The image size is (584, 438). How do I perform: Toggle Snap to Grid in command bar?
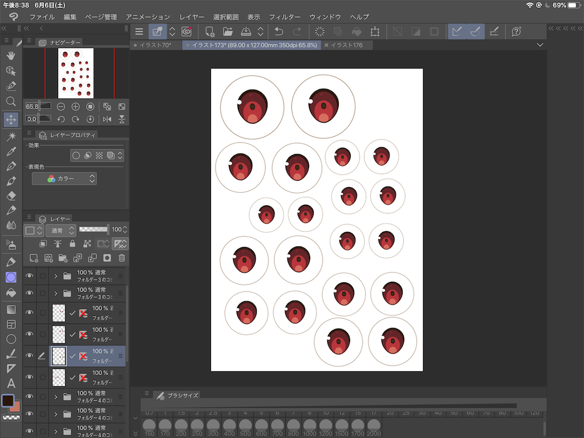494,32
